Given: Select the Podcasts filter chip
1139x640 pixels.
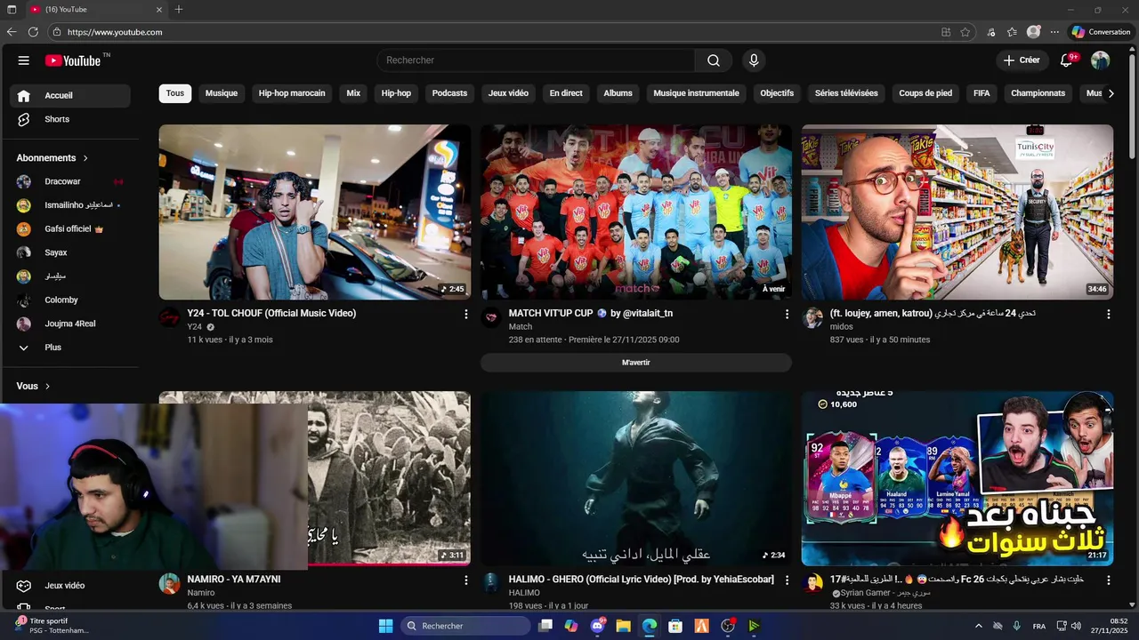Looking at the screenshot, I should click(449, 93).
